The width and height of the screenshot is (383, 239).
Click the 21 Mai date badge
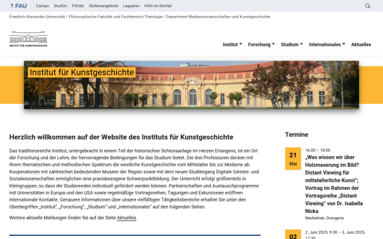[293, 159]
